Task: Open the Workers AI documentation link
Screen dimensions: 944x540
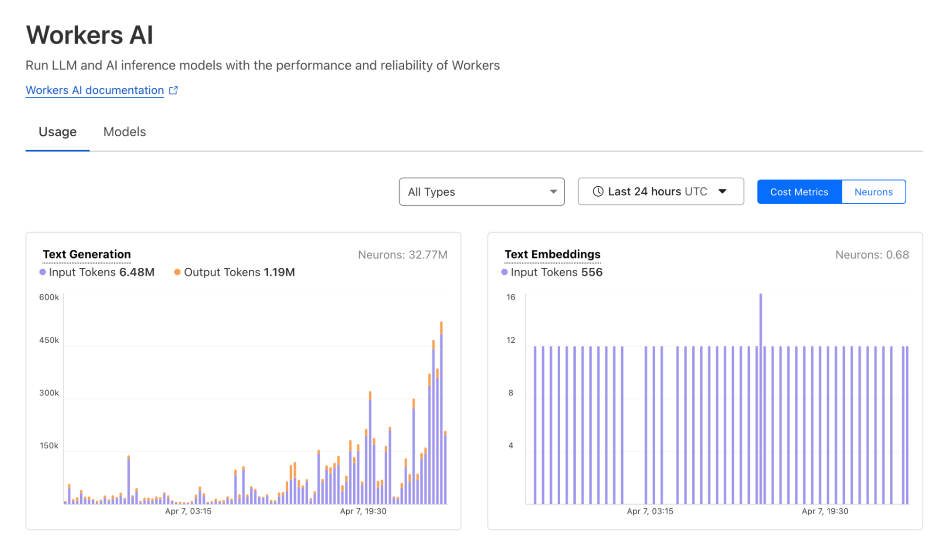Action: pyautogui.click(x=94, y=90)
